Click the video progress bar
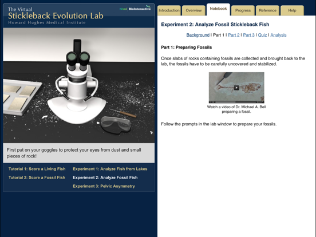316x237 pixels. coord(236,102)
